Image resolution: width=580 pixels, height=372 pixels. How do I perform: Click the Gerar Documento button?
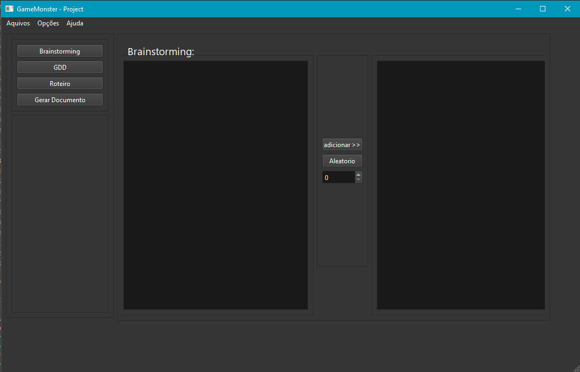coord(60,100)
